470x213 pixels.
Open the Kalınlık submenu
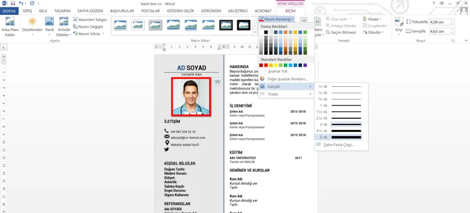point(286,87)
